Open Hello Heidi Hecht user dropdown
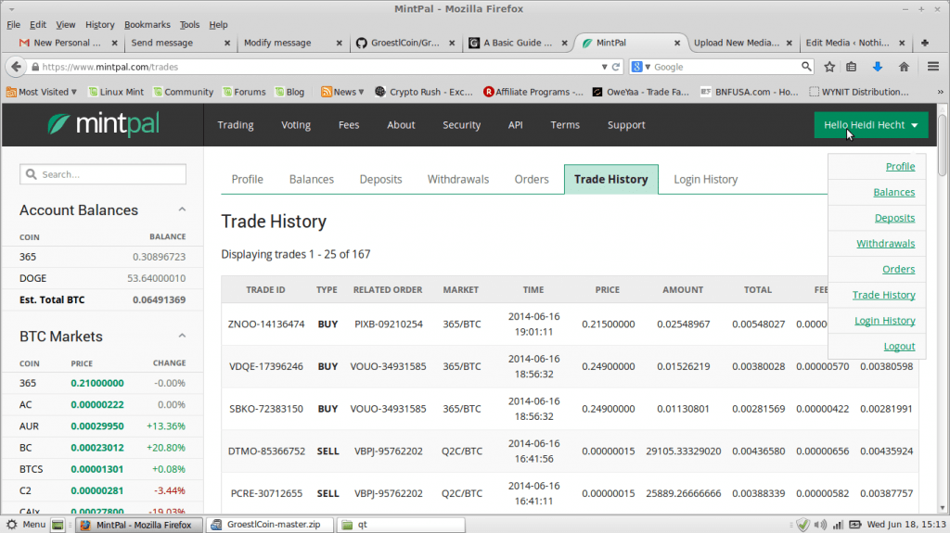950x533 pixels. (x=870, y=125)
